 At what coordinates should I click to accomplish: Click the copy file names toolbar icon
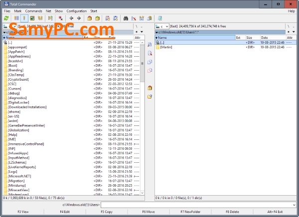[x=149, y=18]
